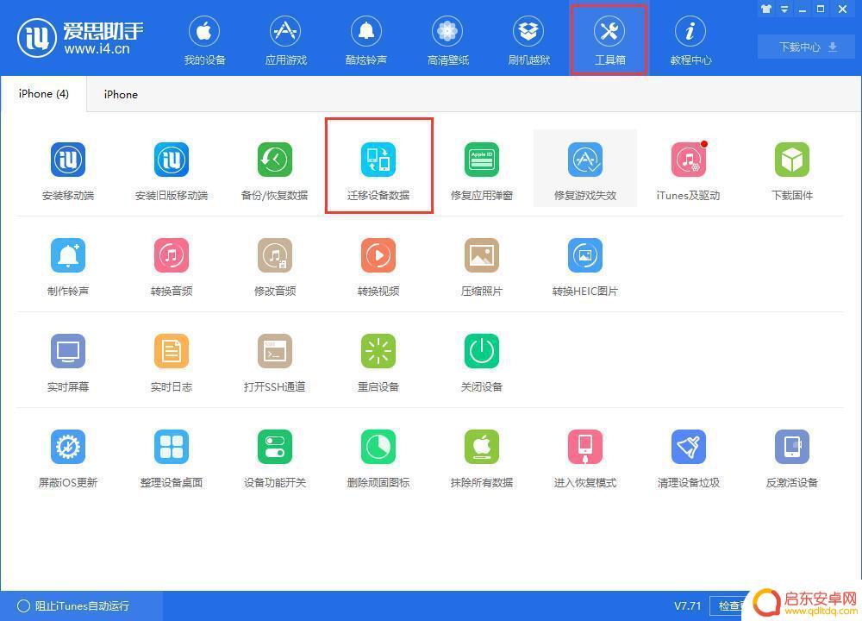Viewport: 862px width, 621px height.
Task: Select the iPhone (4) device tab
Action: tap(43, 94)
